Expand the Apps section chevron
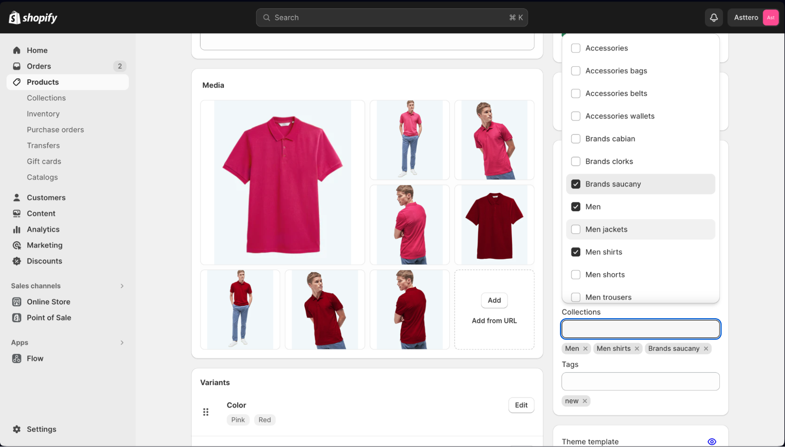785x447 pixels. (x=122, y=343)
